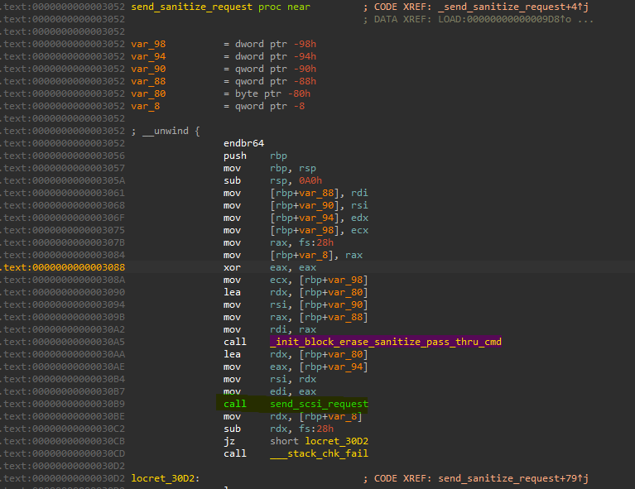Select the var_98 variable definition
Image resolution: width=635 pixels, height=489 pixels.
148,44
